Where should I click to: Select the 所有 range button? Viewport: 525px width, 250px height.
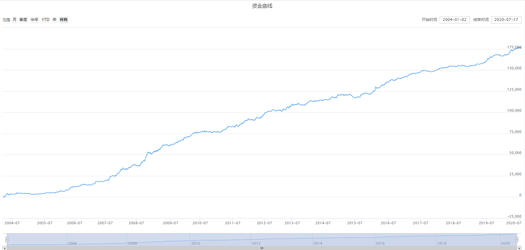click(x=64, y=20)
